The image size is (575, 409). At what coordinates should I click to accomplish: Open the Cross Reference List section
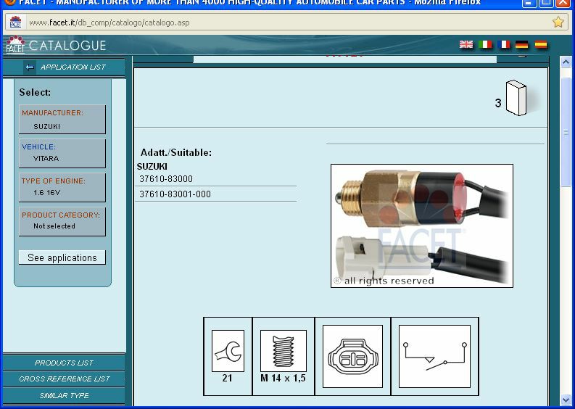[x=65, y=379]
